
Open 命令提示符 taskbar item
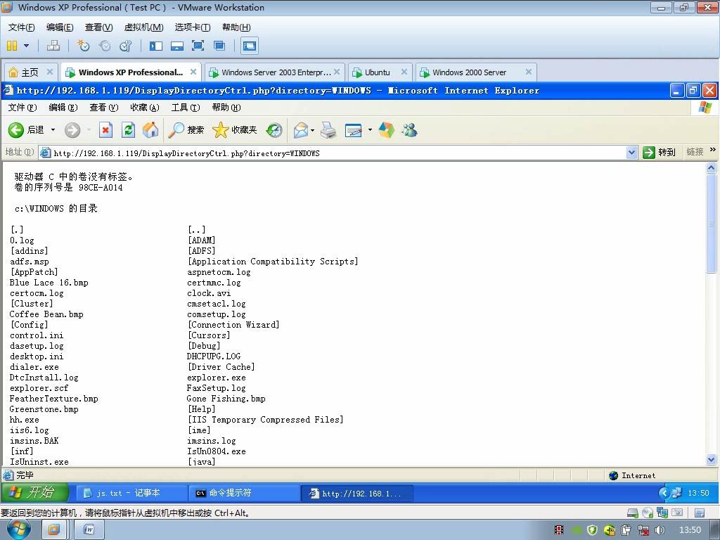[244, 493]
